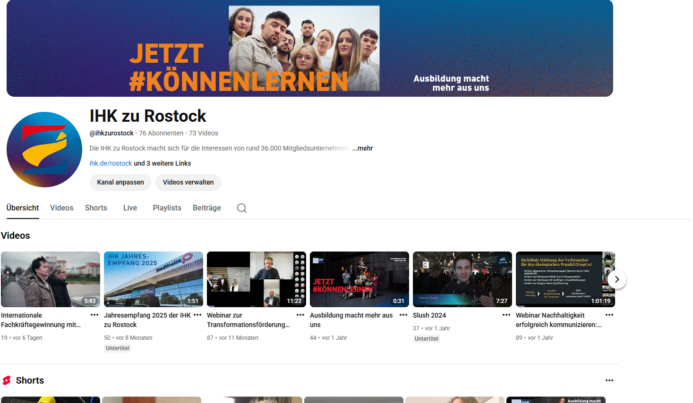Click 'und 3 weitere Links'
Image resolution: width=693 pixels, height=403 pixels.
pos(163,163)
